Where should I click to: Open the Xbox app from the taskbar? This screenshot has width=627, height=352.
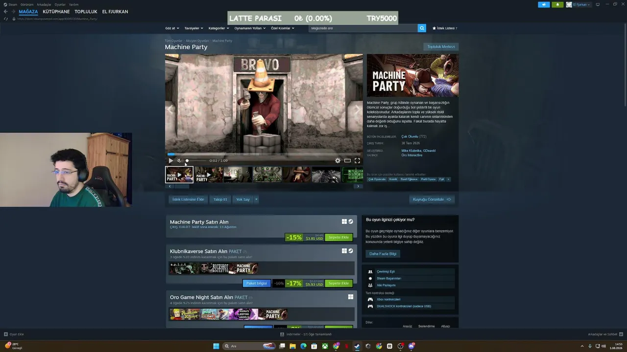(325, 346)
